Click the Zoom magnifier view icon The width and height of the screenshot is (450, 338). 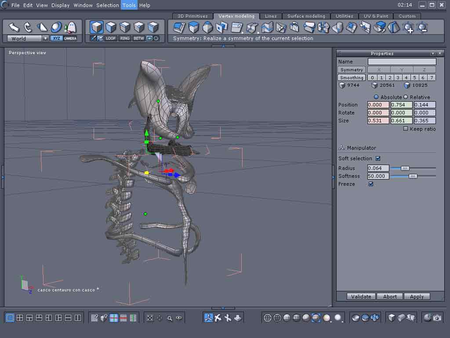click(x=170, y=318)
